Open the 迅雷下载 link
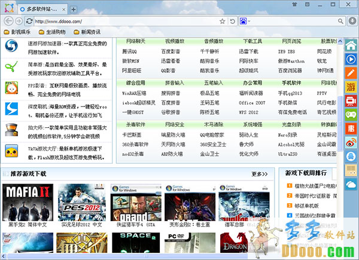 coord(249,51)
